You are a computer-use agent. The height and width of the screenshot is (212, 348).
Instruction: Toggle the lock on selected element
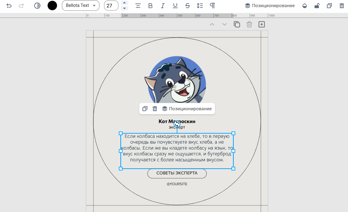coord(317,5)
